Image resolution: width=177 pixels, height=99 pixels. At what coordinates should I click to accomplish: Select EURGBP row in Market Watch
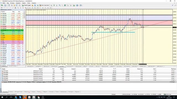point(12,63)
